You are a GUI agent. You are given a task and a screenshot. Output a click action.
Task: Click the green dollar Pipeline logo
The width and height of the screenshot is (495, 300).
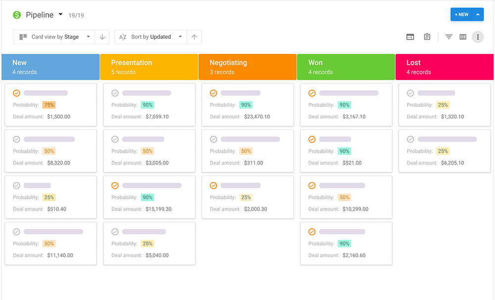(17, 15)
